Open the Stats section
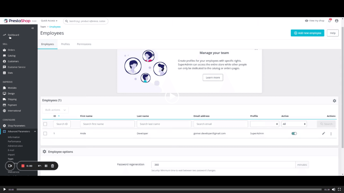344x193 pixels. pos(11,73)
